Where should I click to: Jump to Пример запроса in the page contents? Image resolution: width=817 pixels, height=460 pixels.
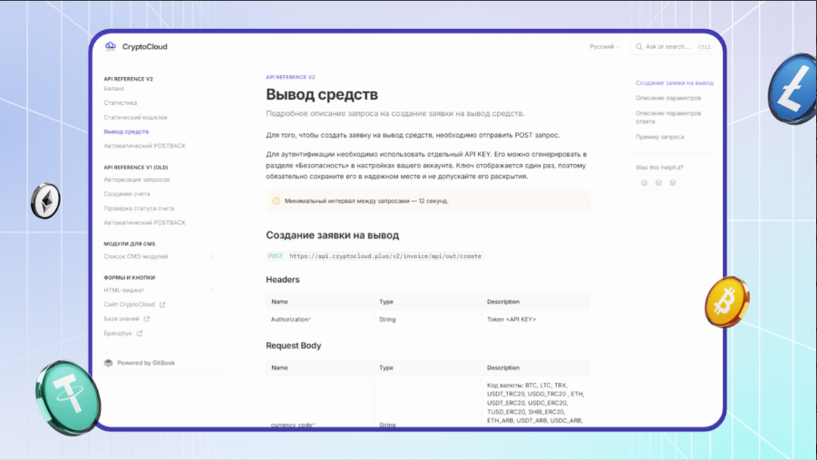pos(659,138)
